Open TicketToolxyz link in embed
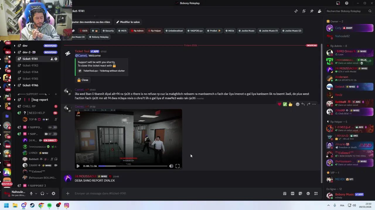375x210 pixels. pyautogui.click(x=104, y=71)
